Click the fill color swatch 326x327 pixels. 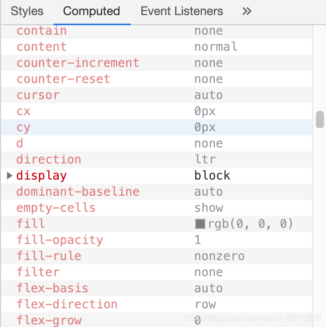(200, 224)
